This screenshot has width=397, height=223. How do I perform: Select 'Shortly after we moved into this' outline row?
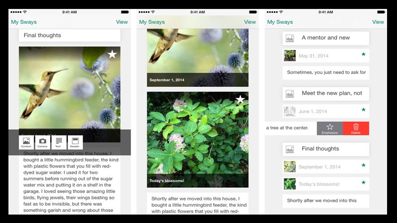tap(326, 201)
